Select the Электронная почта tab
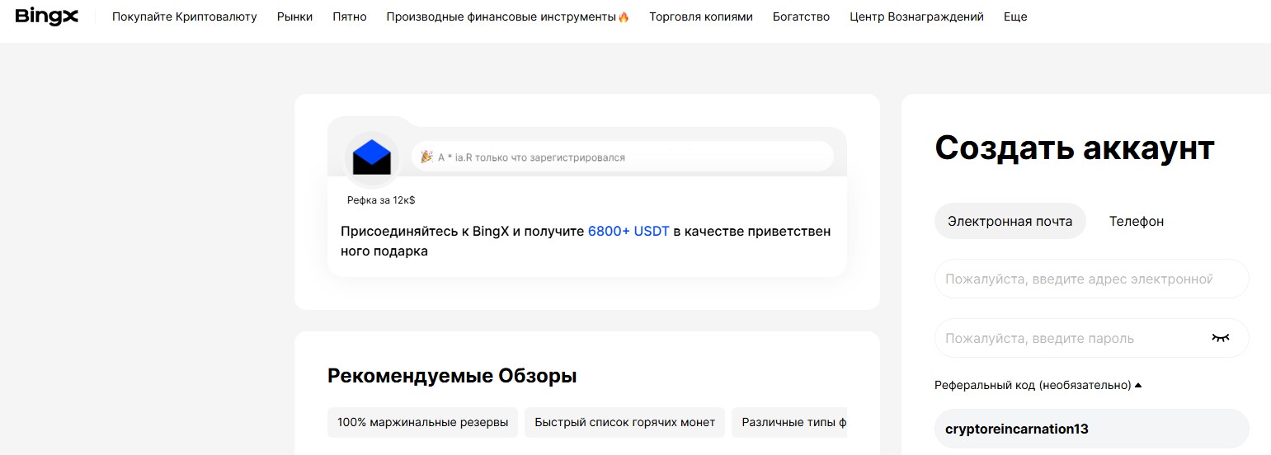The height and width of the screenshot is (455, 1271). pos(1010,221)
